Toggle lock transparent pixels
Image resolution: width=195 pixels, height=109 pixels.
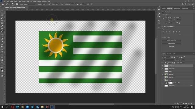(x=165, y=63)
